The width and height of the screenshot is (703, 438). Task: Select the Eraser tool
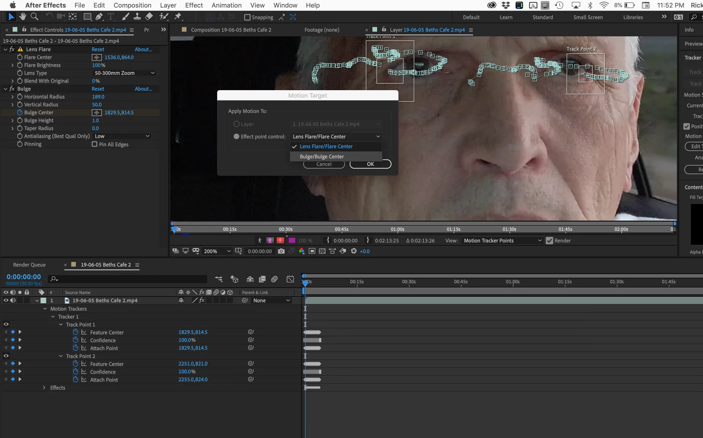[149, 17]
